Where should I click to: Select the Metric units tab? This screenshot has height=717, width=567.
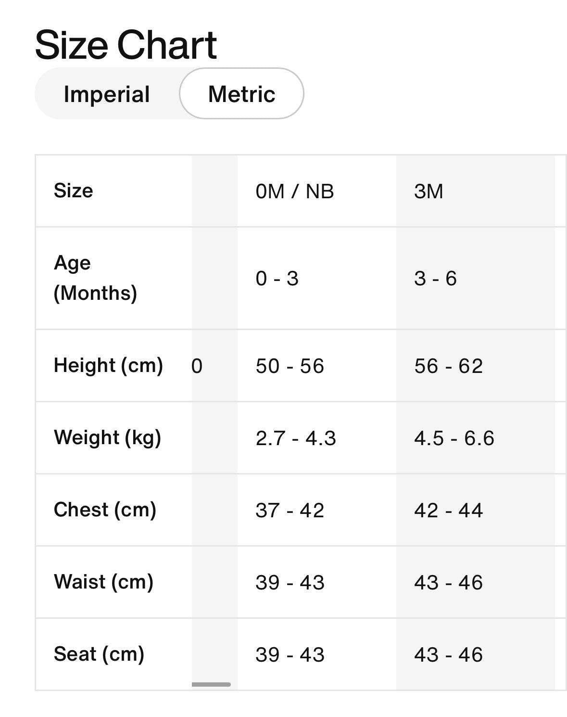(241, 94)
